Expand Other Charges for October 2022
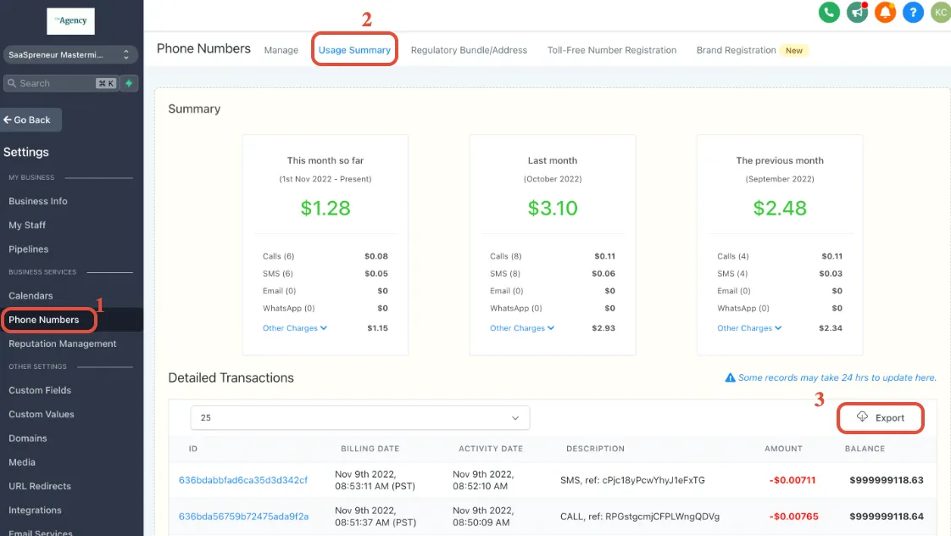 [x=522, y=328]
